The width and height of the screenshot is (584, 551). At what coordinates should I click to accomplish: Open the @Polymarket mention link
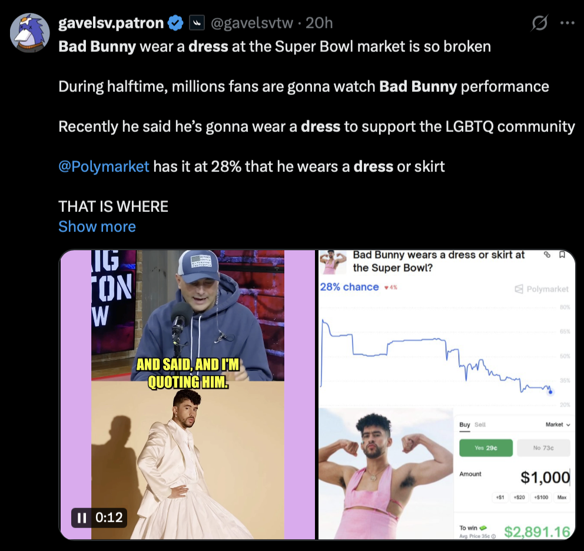[x=104, y=167]
